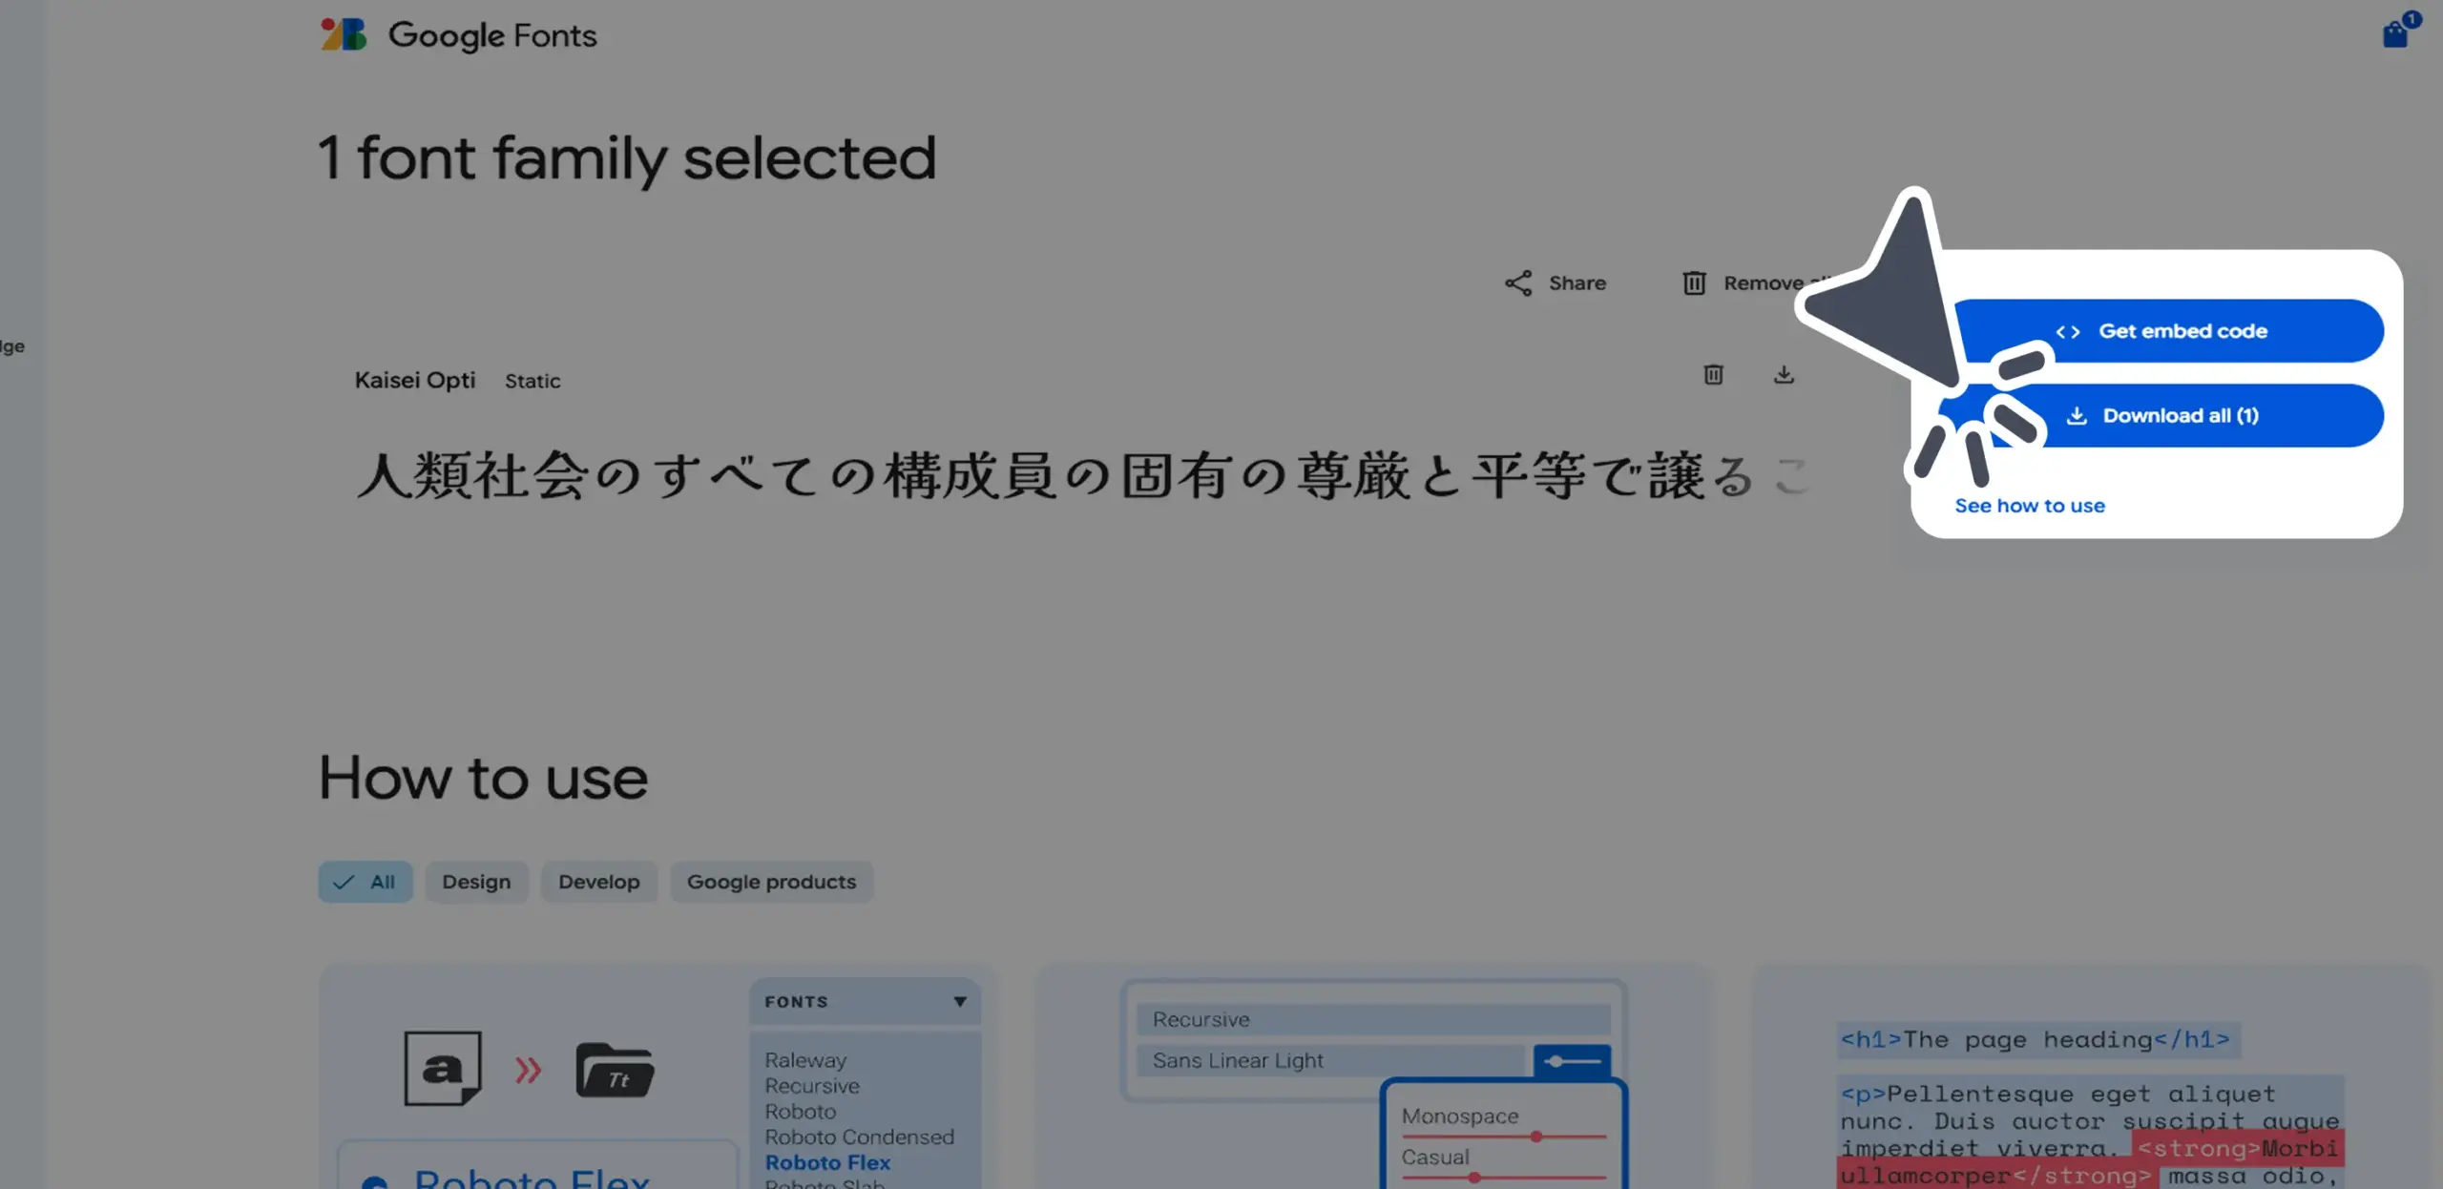Click the Japanese sample text preview
This screenshot has width=2443, height=1189.
[1082, 476]
